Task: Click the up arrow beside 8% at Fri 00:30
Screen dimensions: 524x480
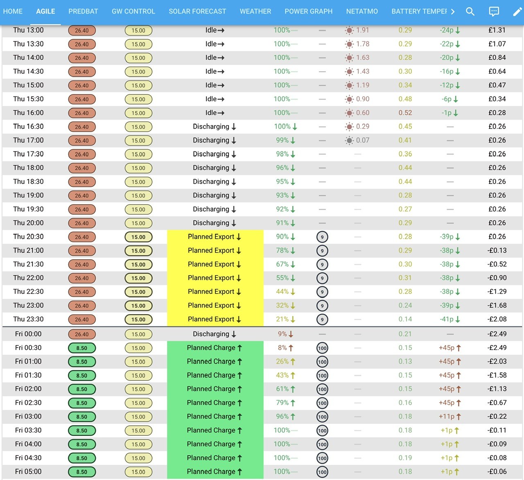Action: click(291, 348)
